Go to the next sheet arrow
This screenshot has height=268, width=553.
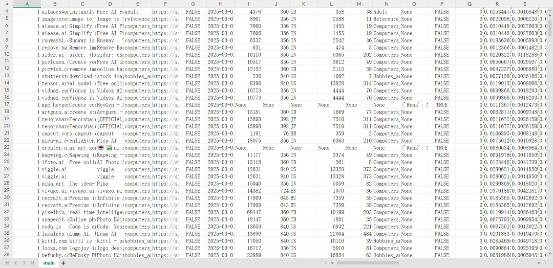click(x=24, y=263)
